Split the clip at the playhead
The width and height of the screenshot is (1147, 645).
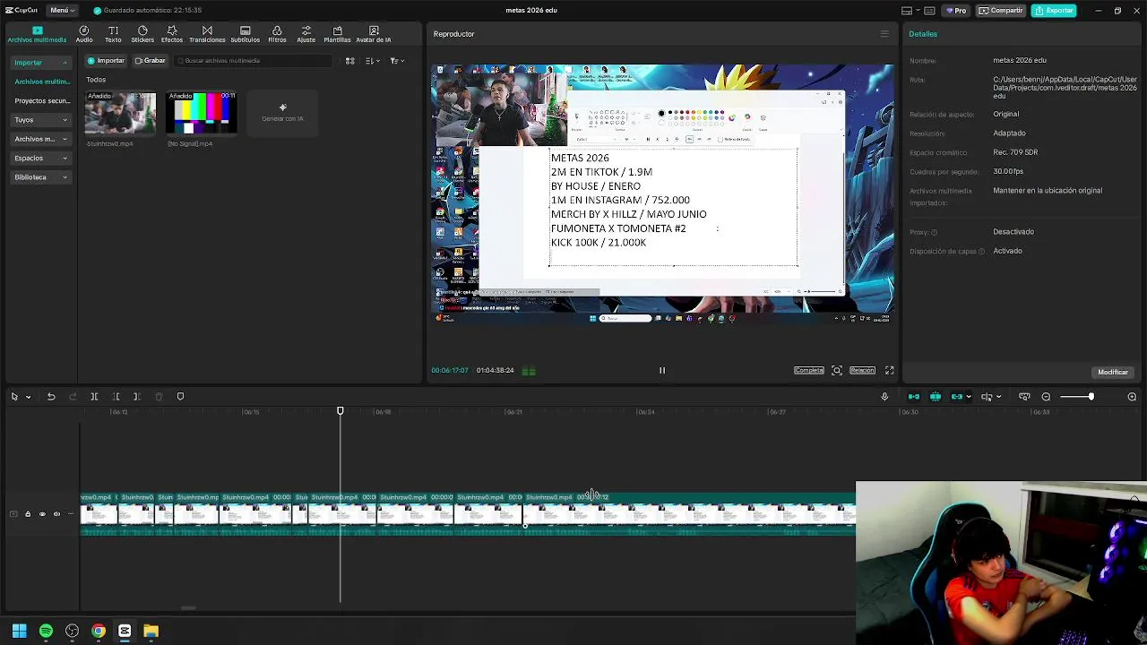(94, 397)
